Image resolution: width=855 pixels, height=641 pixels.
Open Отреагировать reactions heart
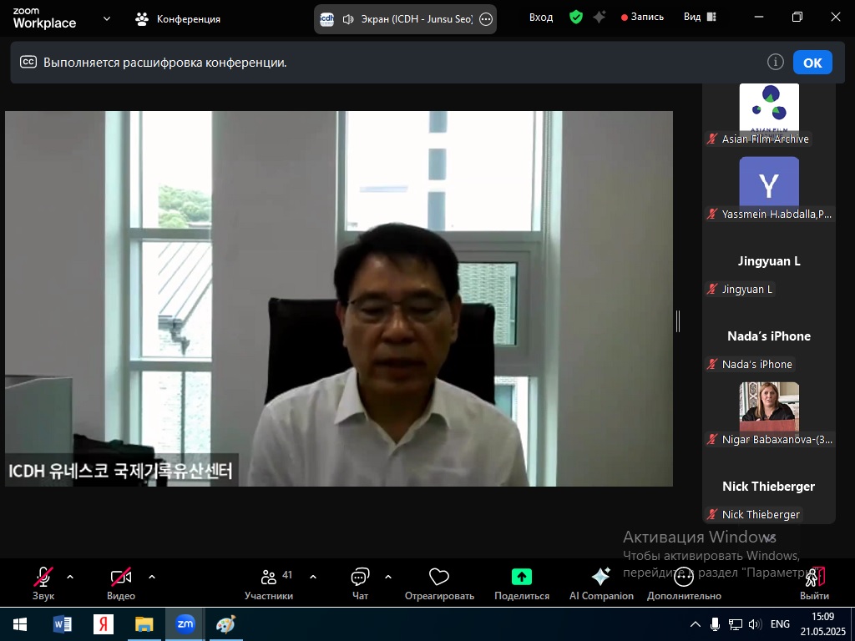(439, 583)
